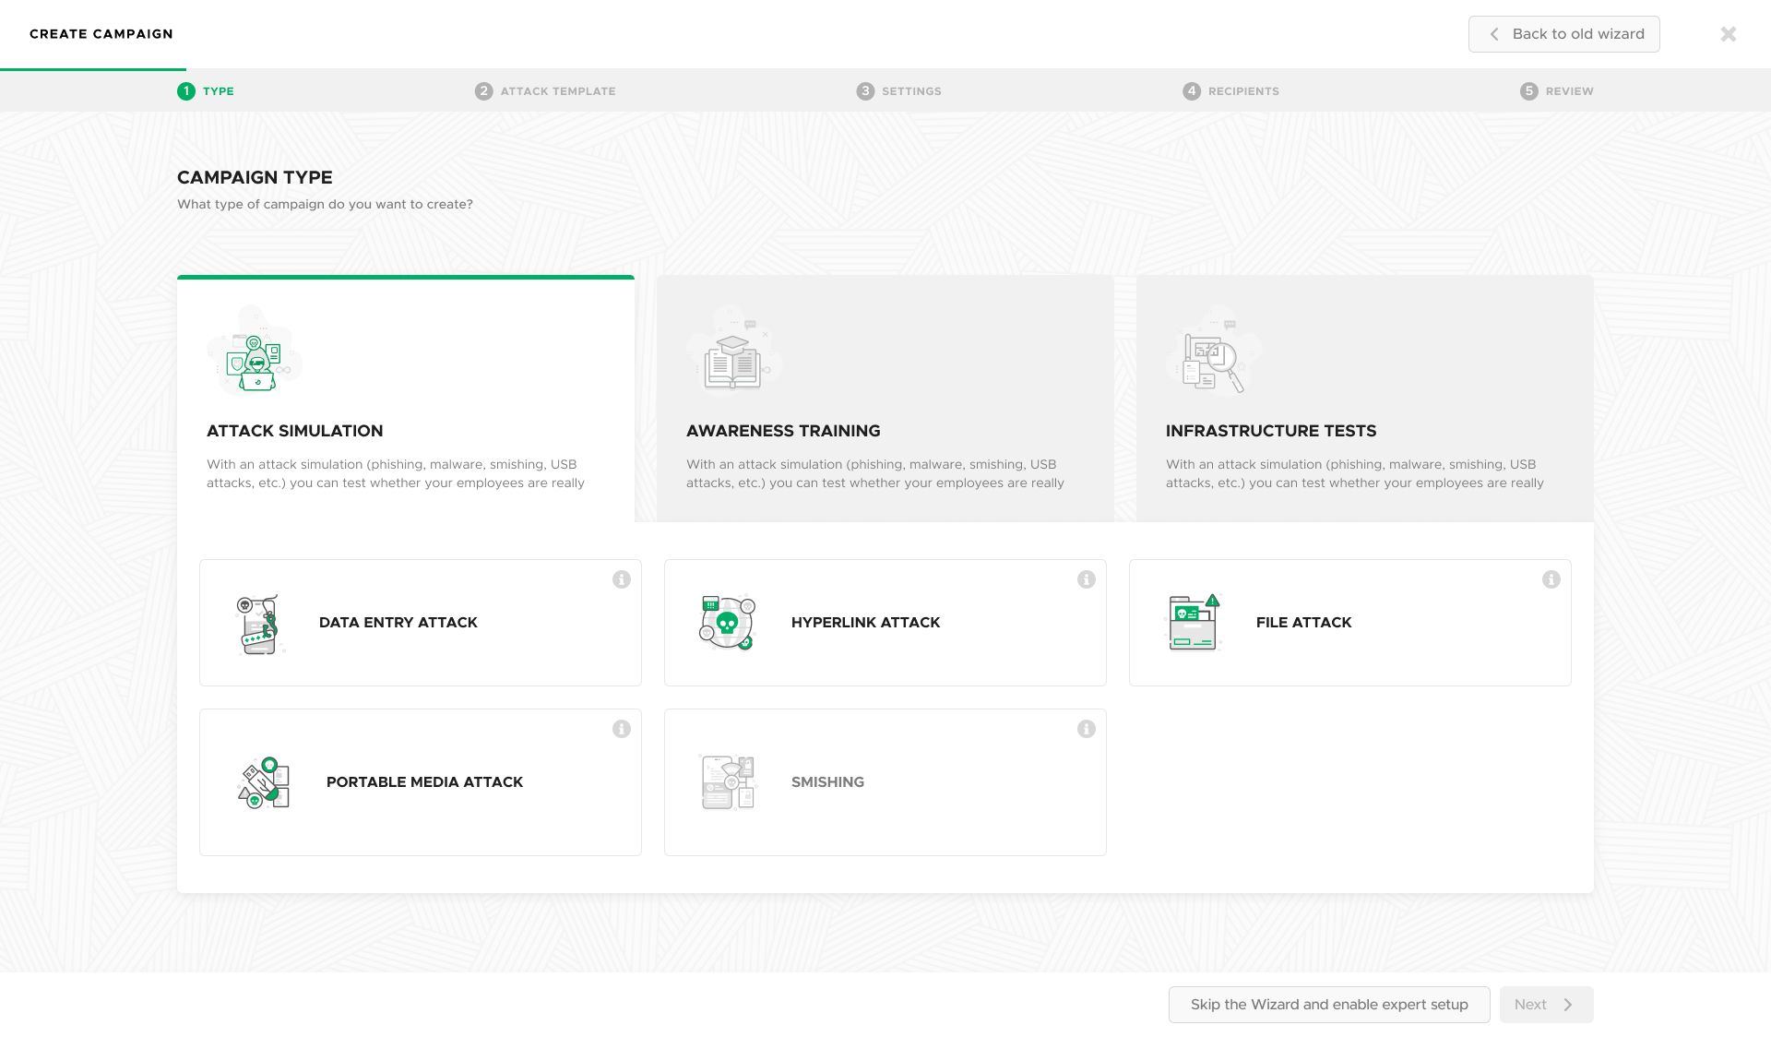Image resolution: width=1771 pixels, height=1037 pixels.
Task: Click the Awareness Training book illustration
Action: (x=734, y=351)
